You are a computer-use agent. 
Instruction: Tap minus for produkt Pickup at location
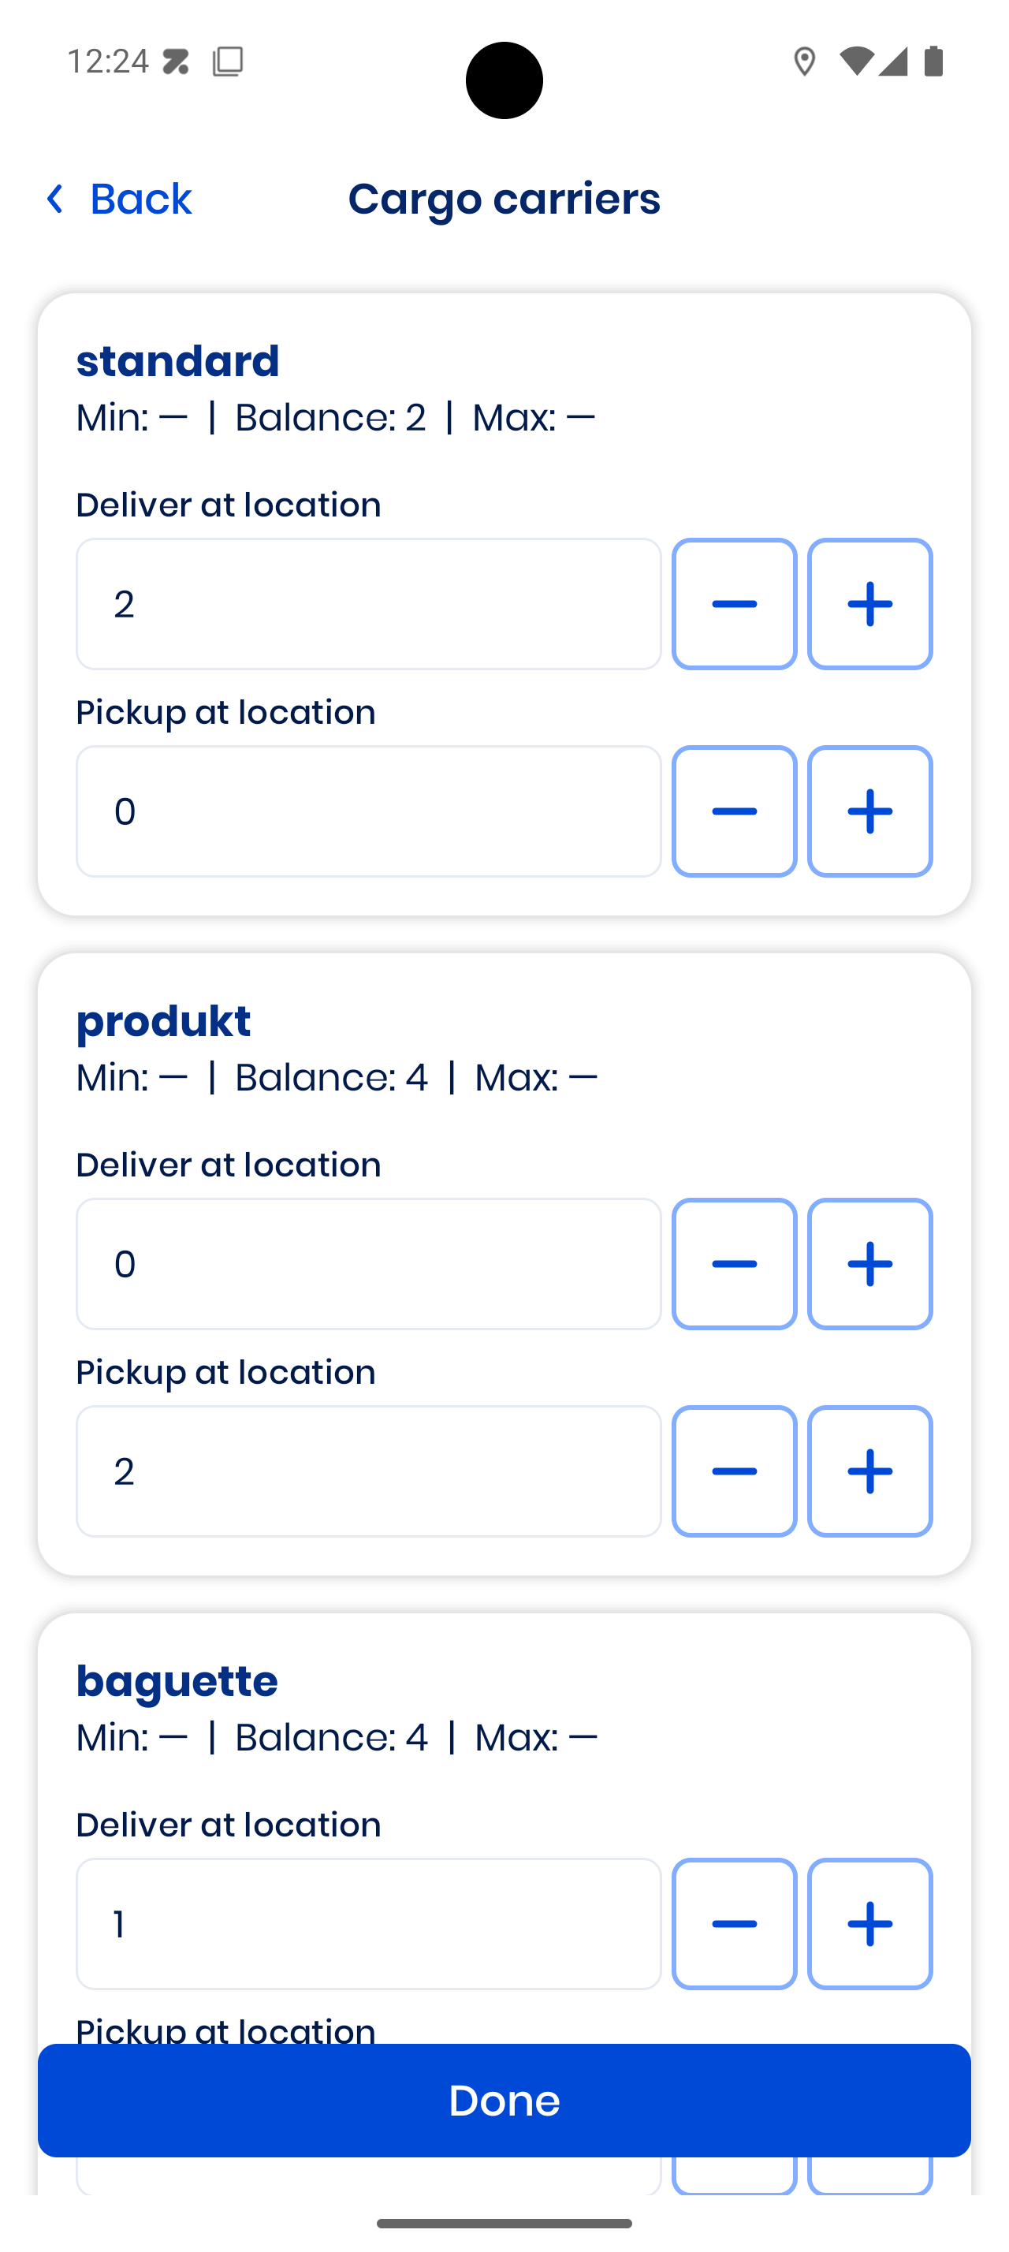click(734, 1471)
